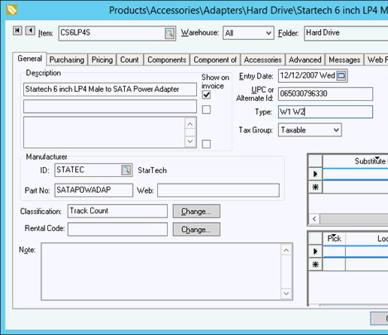Click Change button for Classification
Screen dimensions: 388x335
click(196, 212)
